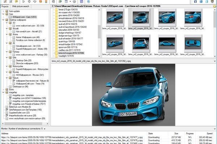Select the Projects tab
The width and height of the screenshot is (217, 144).
click(5, 6)
